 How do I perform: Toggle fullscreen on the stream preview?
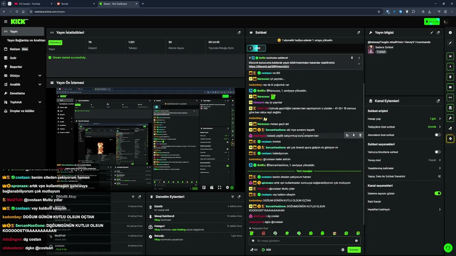tap(219, 187)
